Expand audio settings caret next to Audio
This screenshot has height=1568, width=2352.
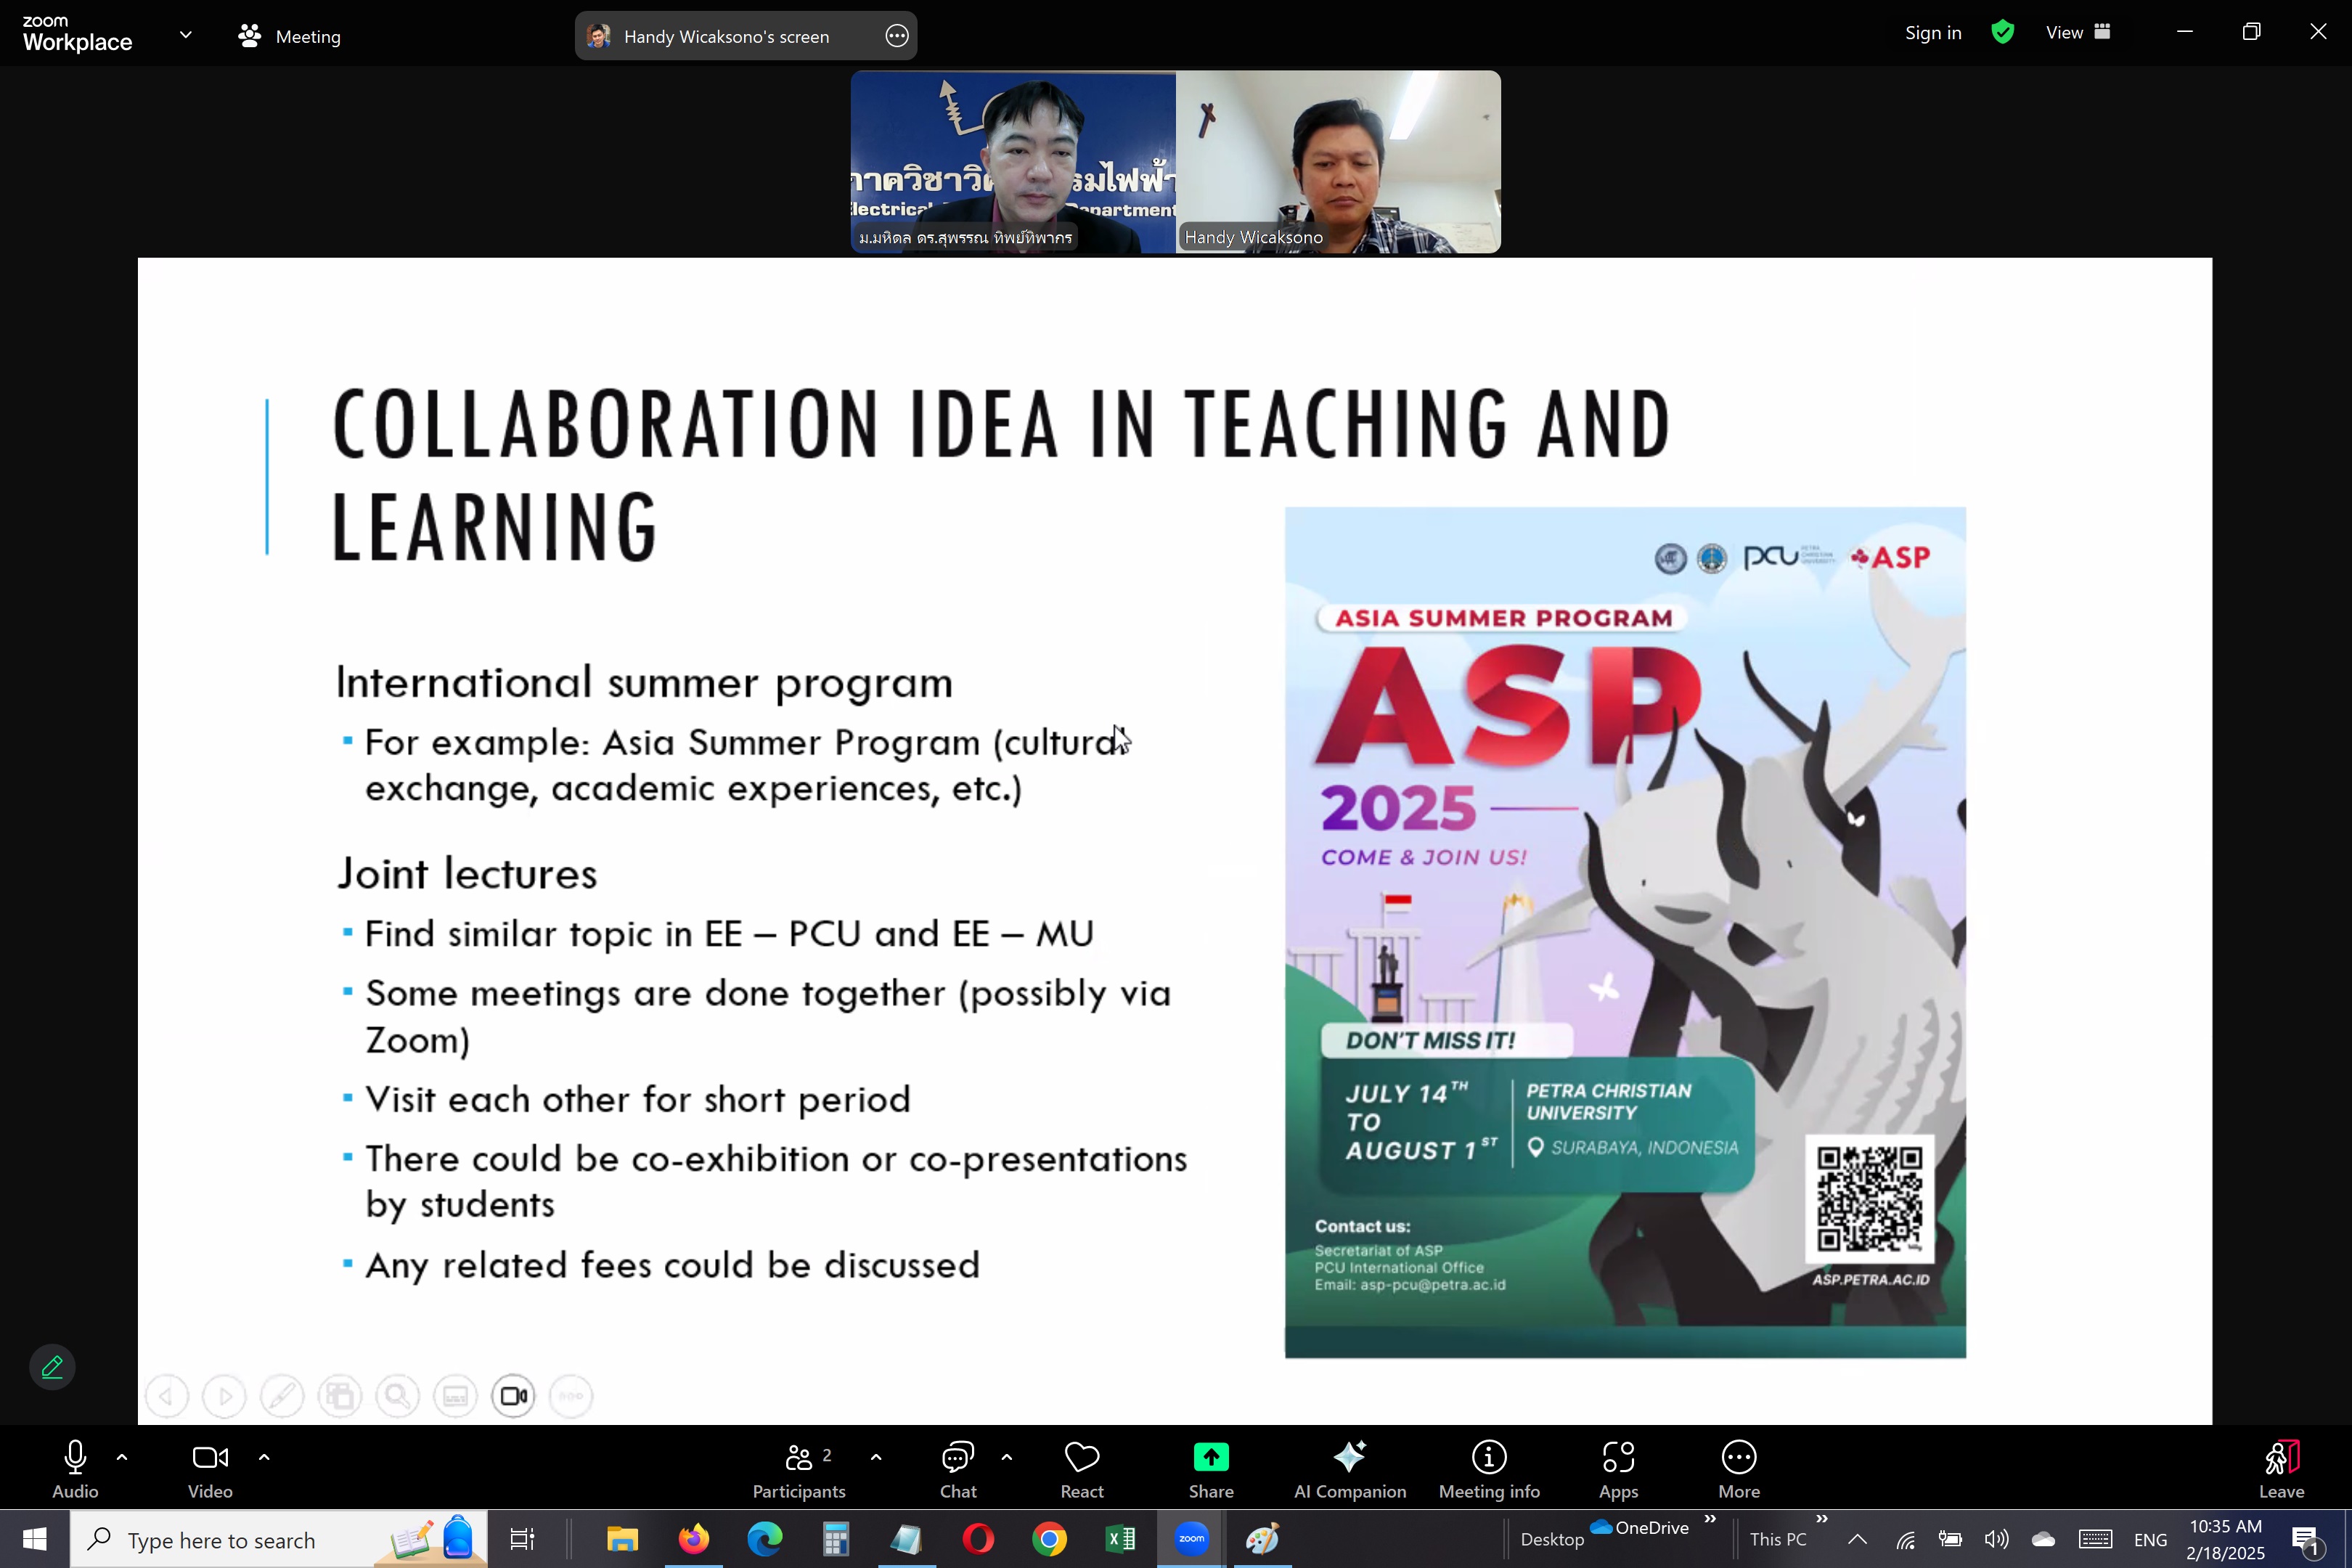point(122,1457)
